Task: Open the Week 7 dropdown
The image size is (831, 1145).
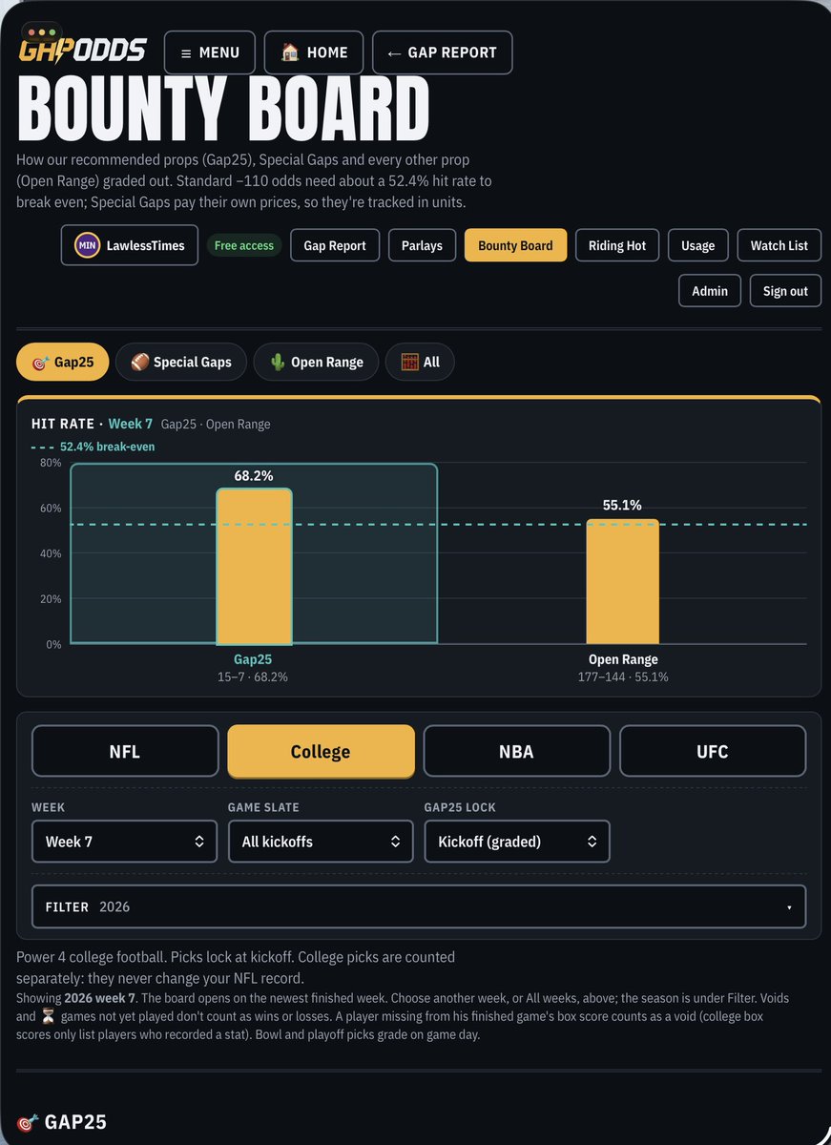Action: coord(125,842)
